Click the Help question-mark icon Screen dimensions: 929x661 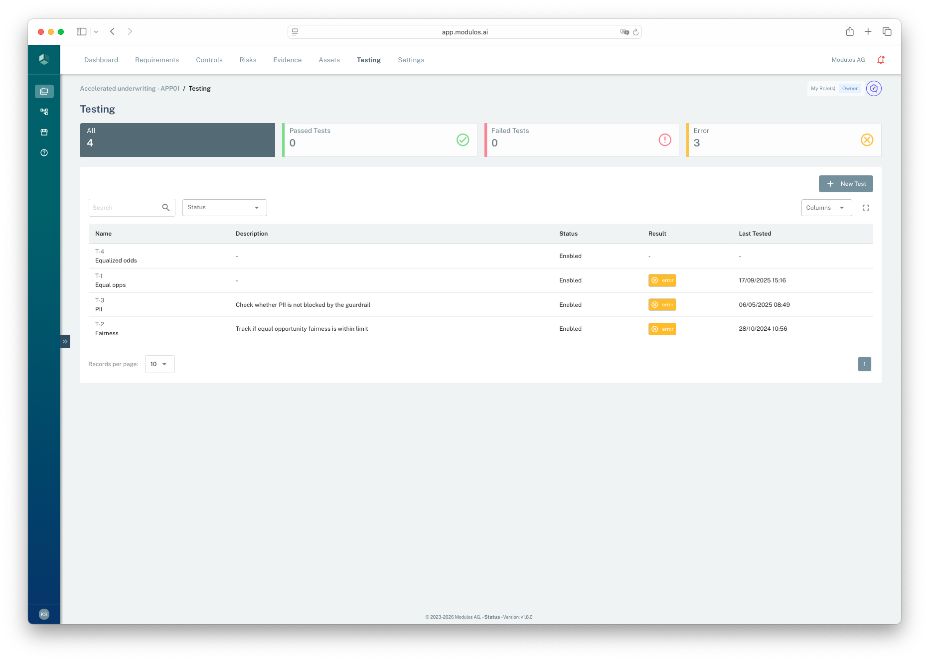[44, 152]
